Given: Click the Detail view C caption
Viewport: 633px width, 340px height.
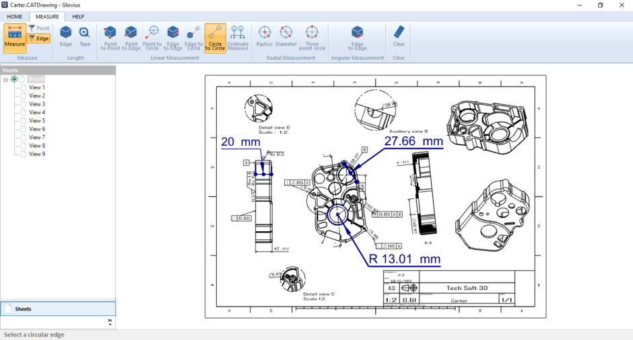Looking at the screenshot, I should (319, 296).
